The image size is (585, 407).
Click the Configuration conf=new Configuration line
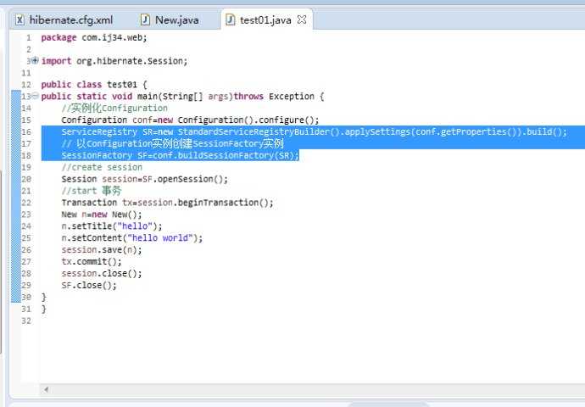point(190,120)
